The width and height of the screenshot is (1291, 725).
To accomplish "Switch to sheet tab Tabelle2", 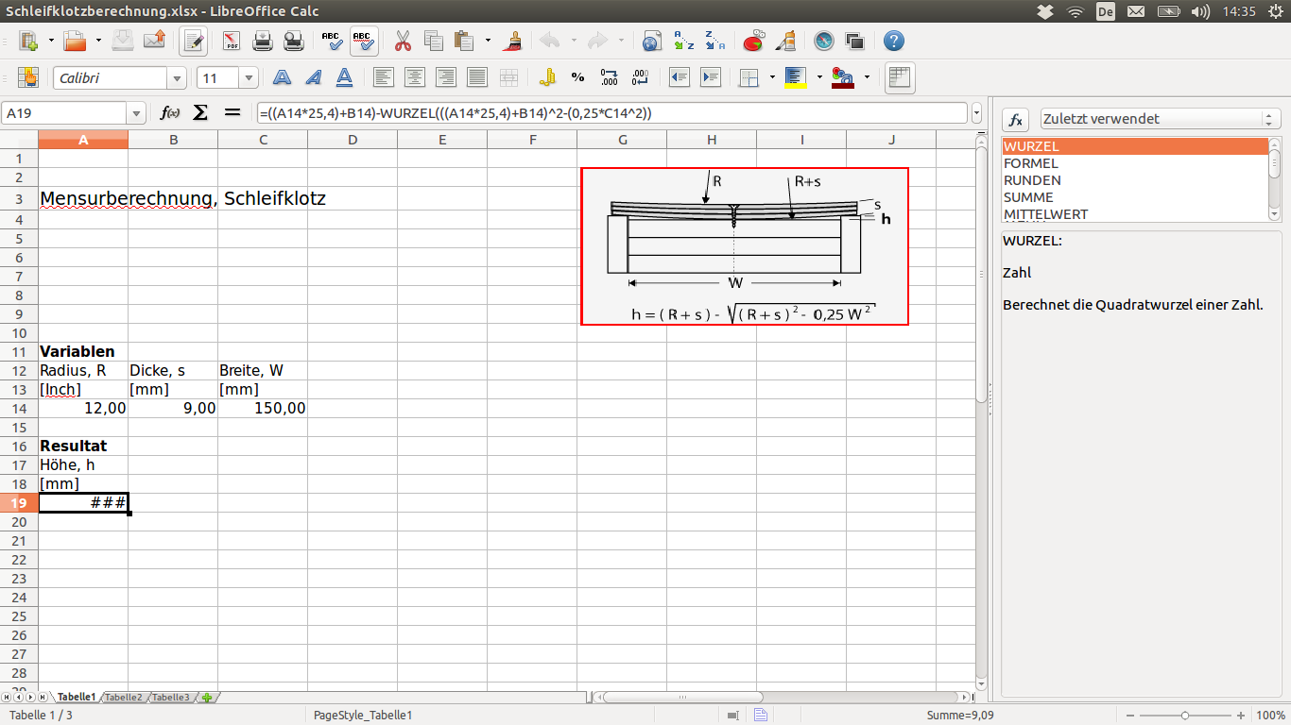I will [124, 698].
